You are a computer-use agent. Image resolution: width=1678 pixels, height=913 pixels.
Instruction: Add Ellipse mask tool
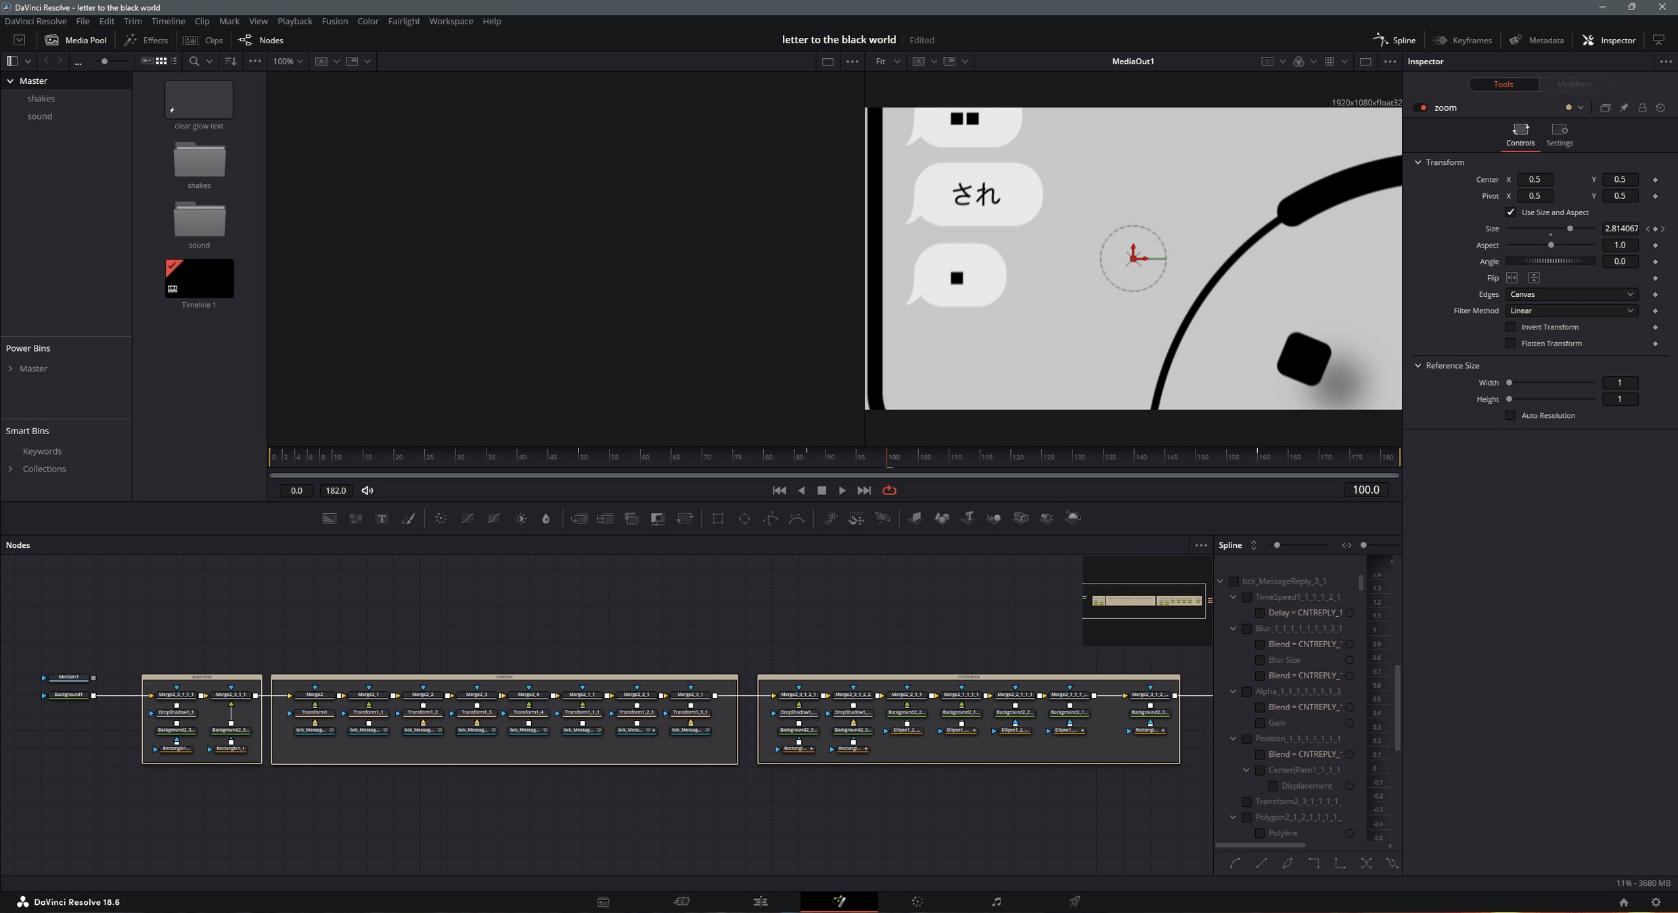[744, 519]
